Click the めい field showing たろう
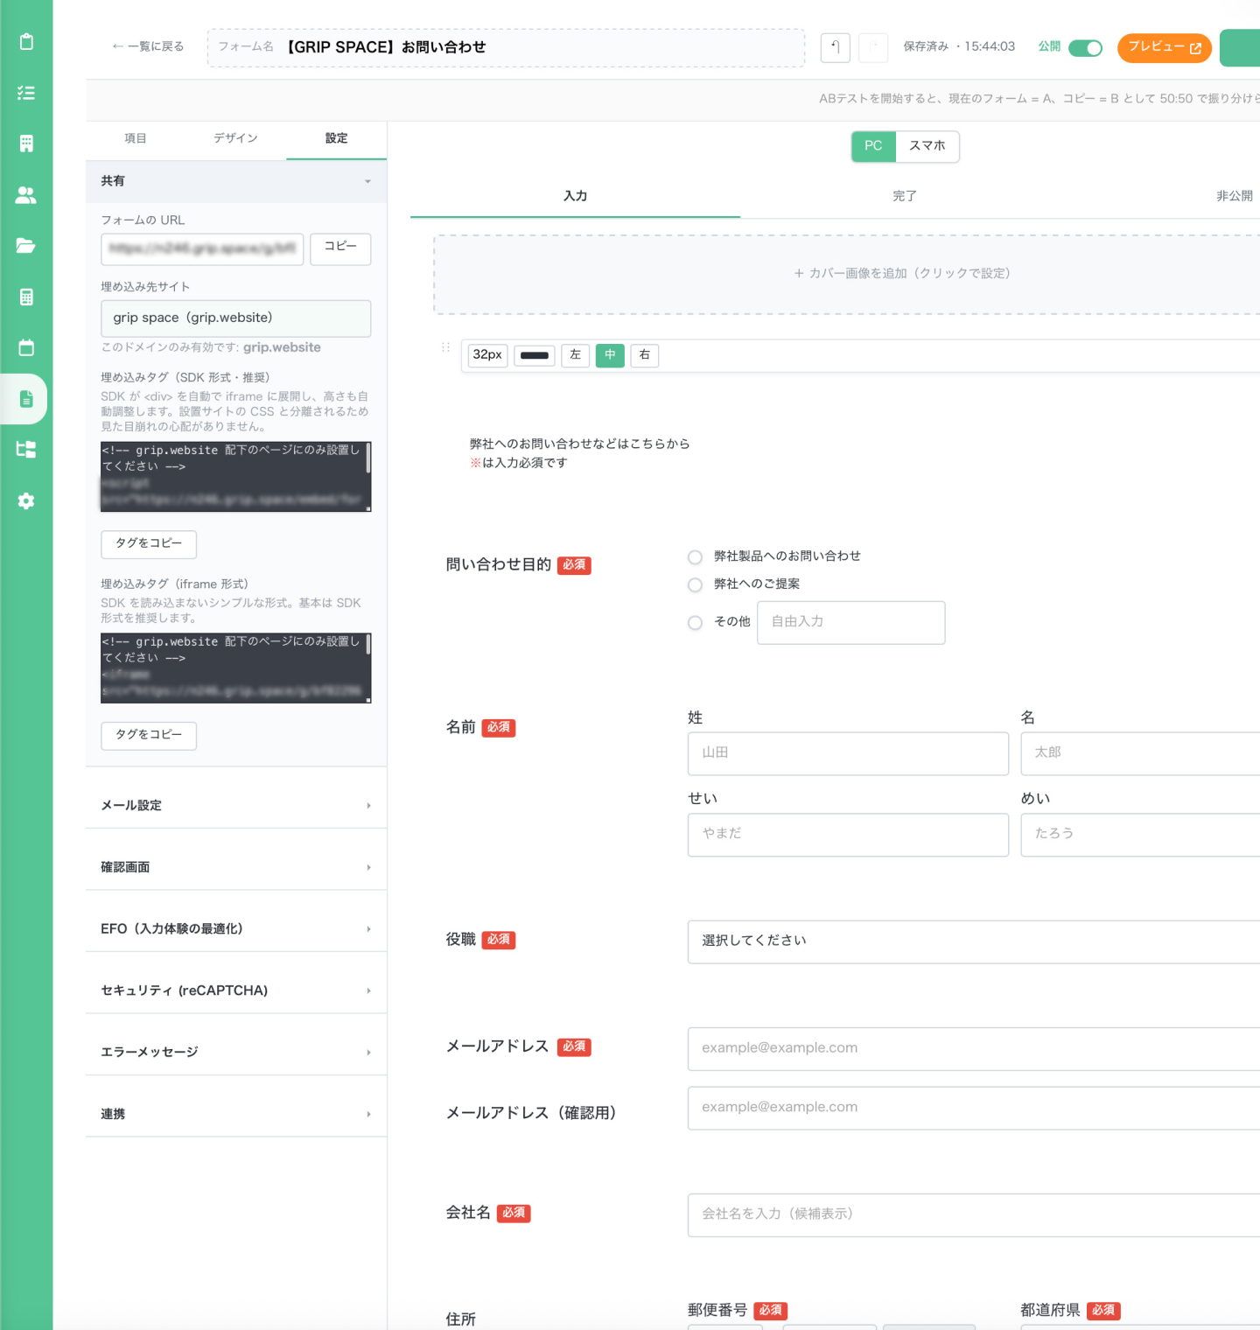Screen dimensions: 1260x1330 click(1140, 835)
